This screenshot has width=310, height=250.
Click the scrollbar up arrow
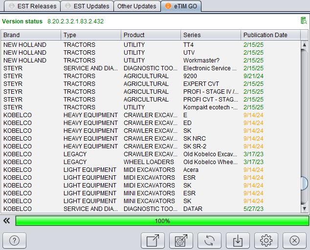[304, 44]
